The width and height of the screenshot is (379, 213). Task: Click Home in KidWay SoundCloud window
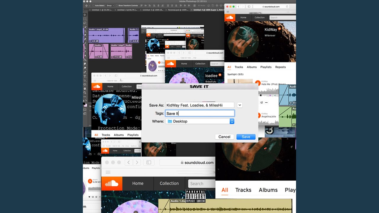pos(243,17)
